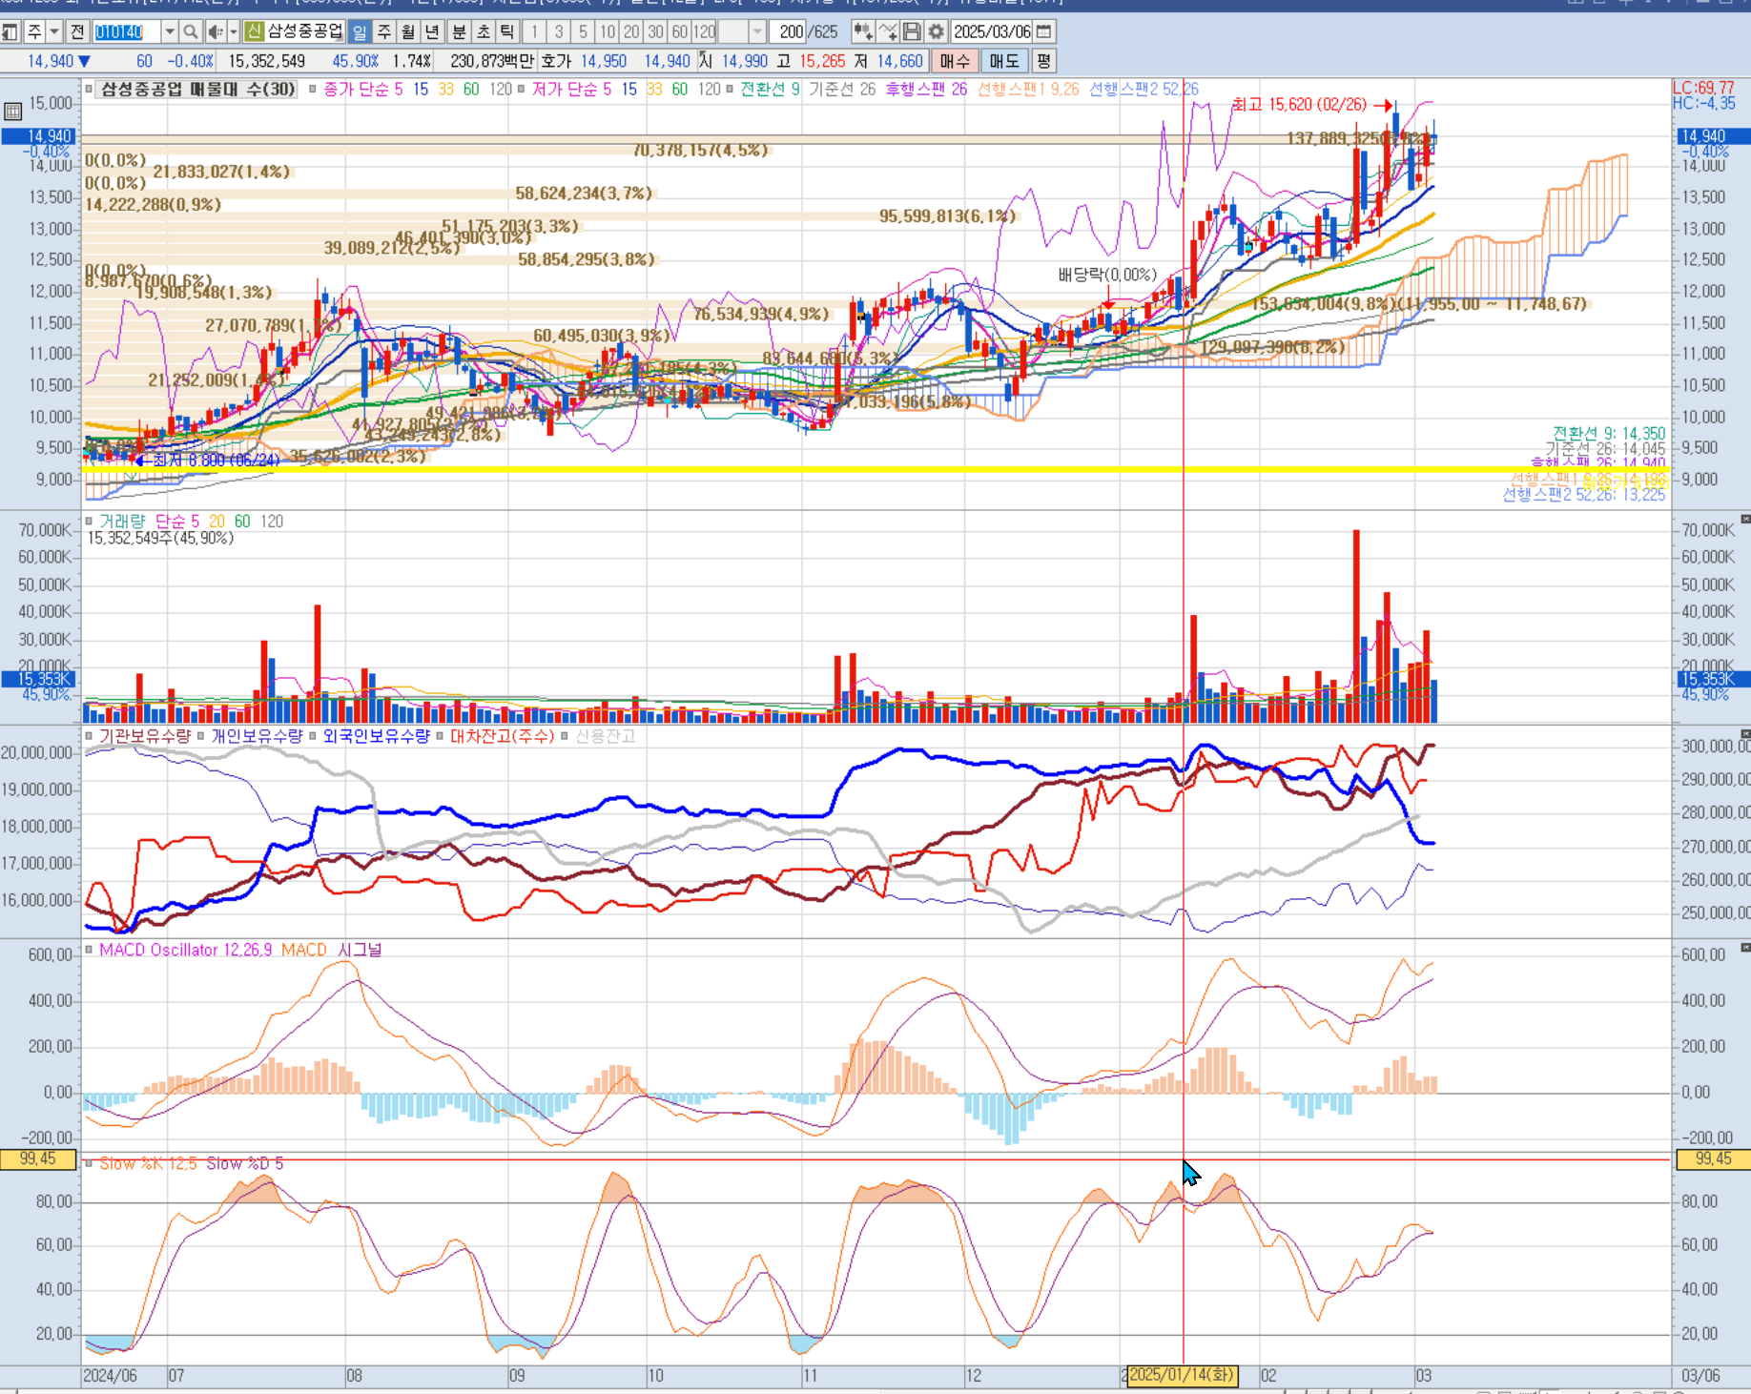Select the 월 monthly period tab
The height and width of the screenshot is (1394, 1751).
(x=408, y=31)
